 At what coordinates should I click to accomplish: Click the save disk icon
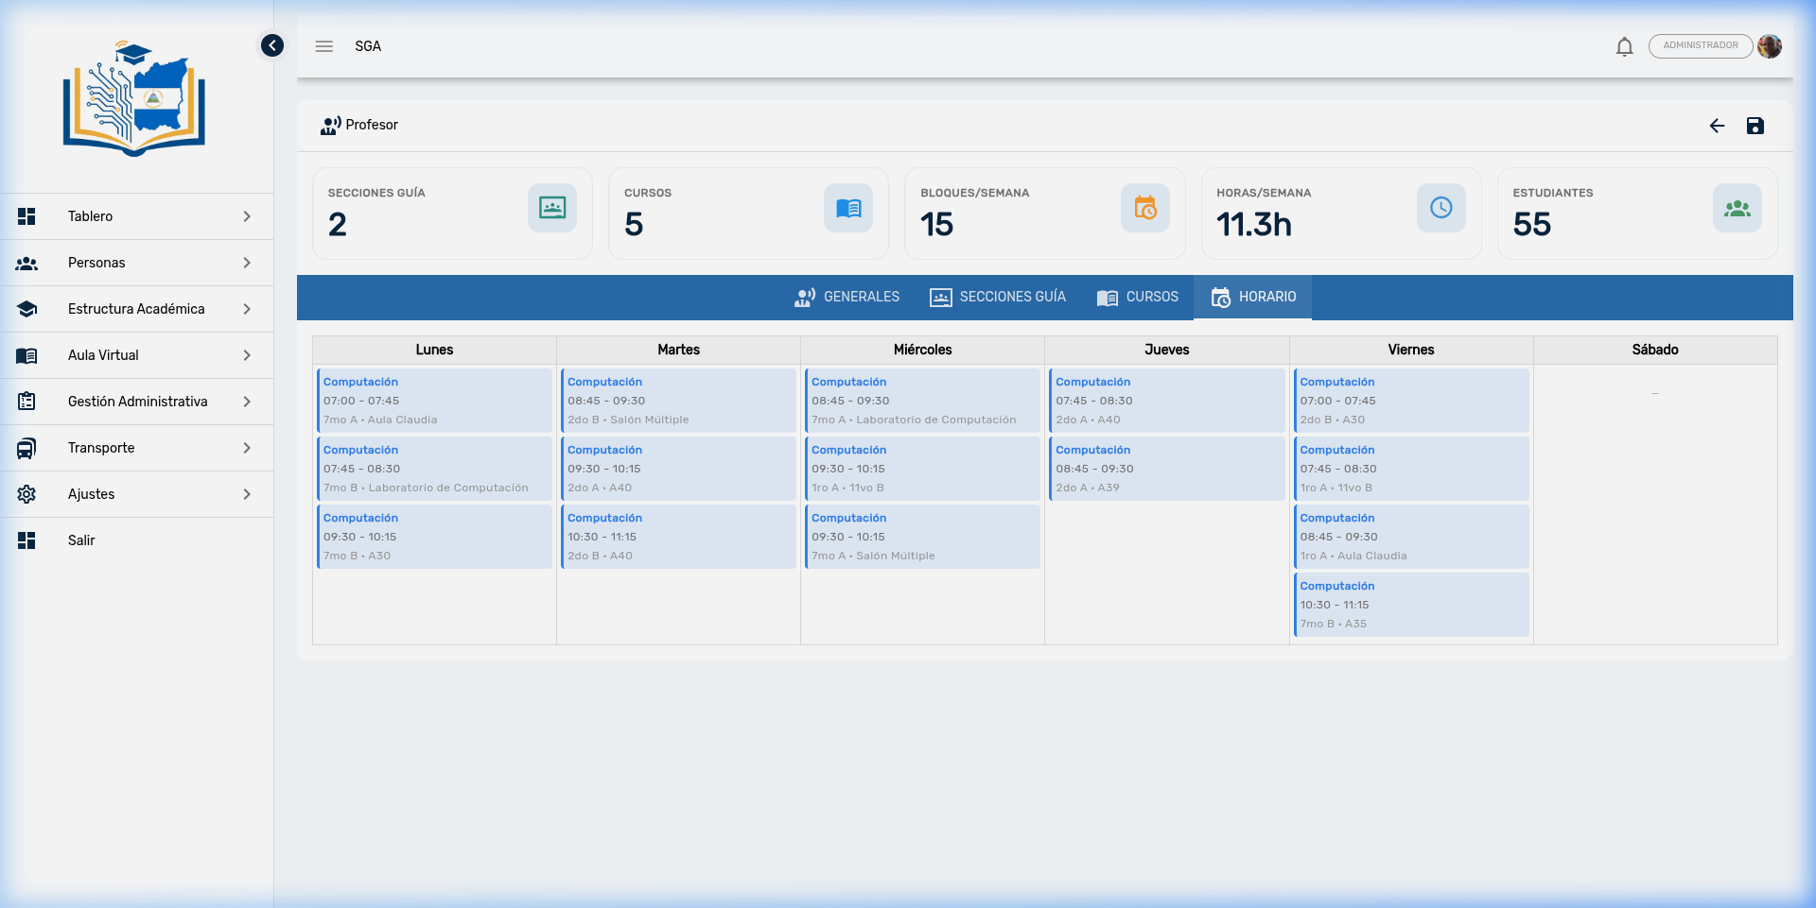[x=1755, y=126]
